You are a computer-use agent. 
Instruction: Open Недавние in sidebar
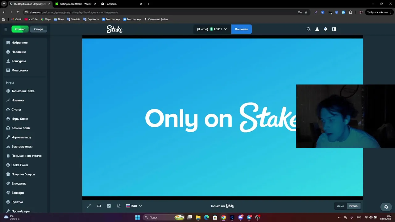pos(19,52)
